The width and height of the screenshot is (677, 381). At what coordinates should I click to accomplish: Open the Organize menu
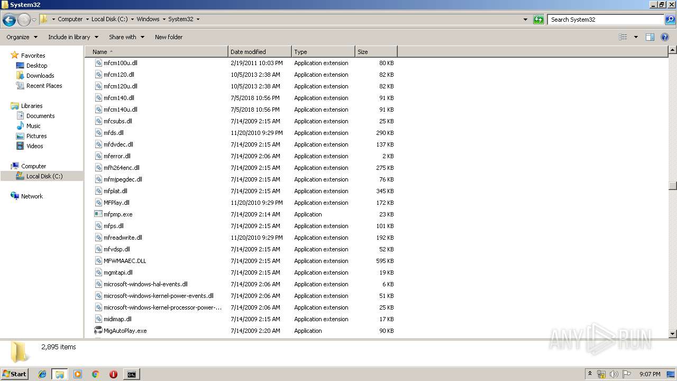point(22,37)
